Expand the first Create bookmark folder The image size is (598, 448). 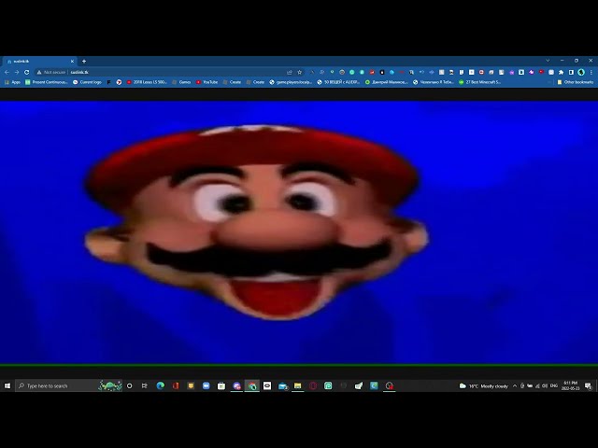(x=232, y=82)
